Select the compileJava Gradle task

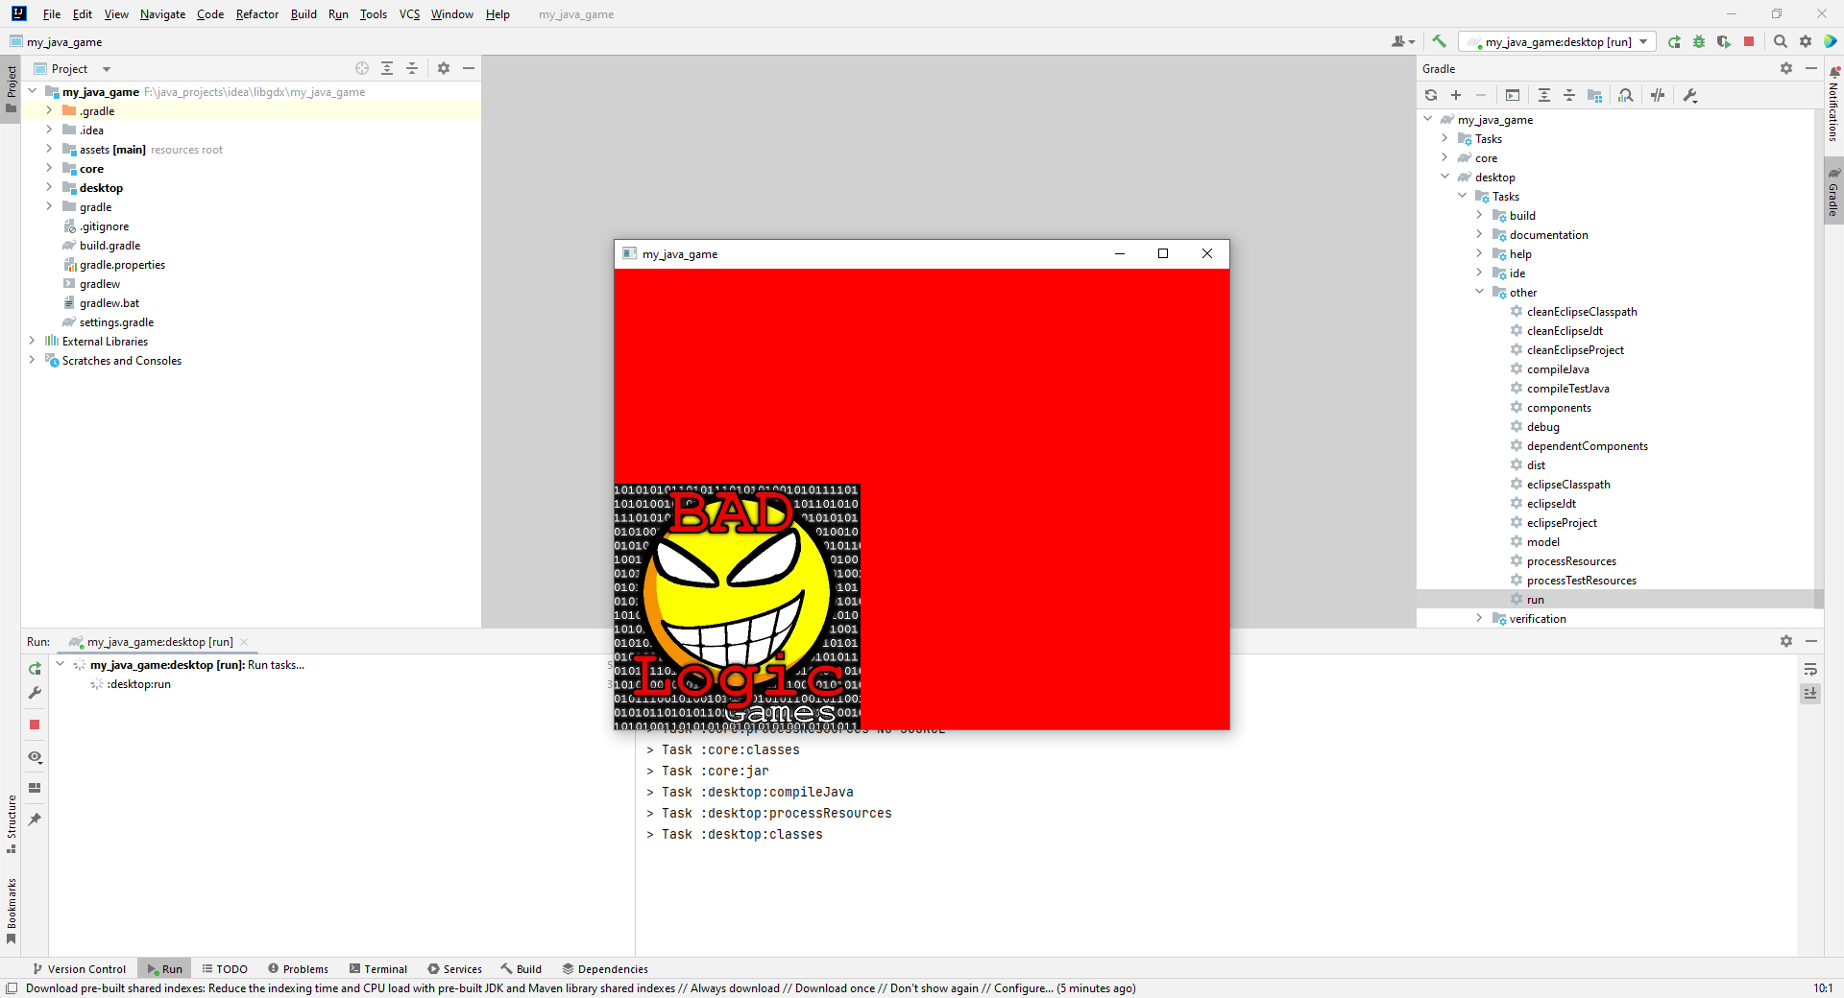click(1558, 369)
